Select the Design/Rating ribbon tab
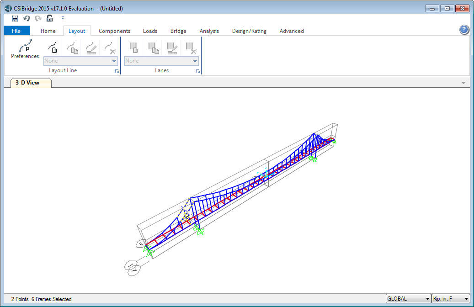Image resolution: width=474 pixels, height=307 pixels. pos(249,31)
